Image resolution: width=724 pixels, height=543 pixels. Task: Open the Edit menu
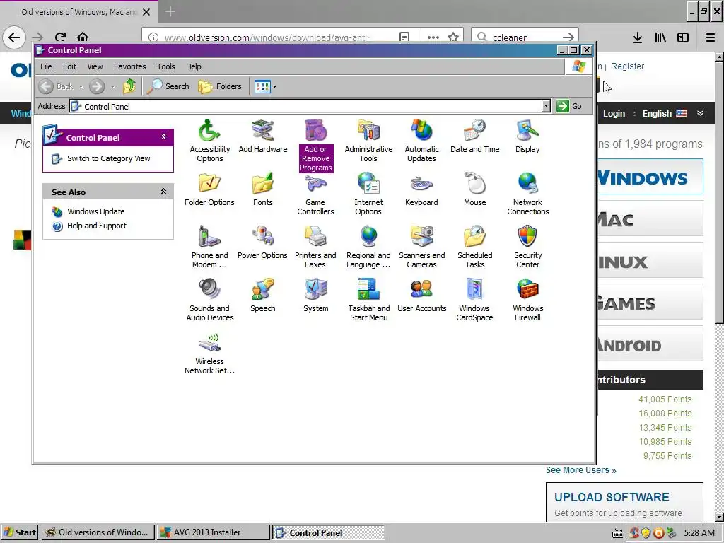(x=69, y=66)
